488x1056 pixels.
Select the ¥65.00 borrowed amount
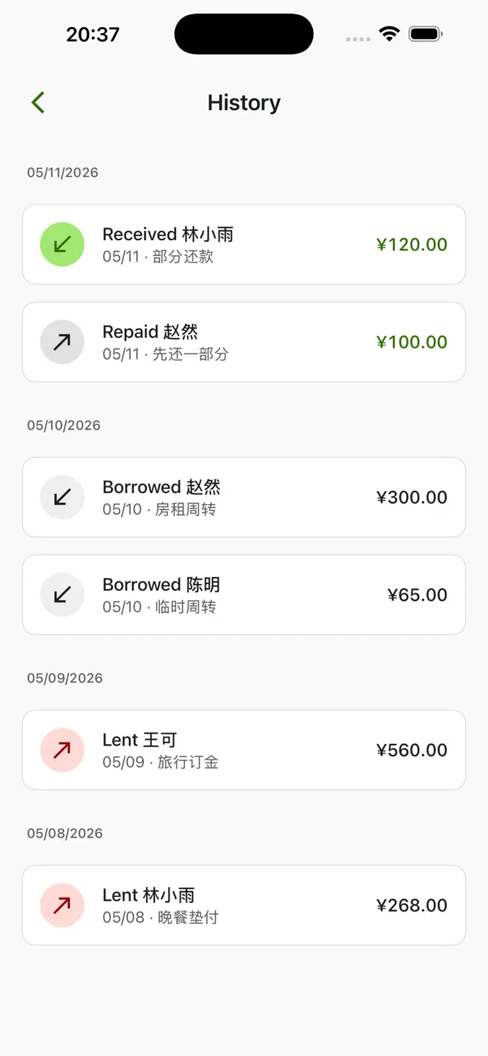pos(417,595)
